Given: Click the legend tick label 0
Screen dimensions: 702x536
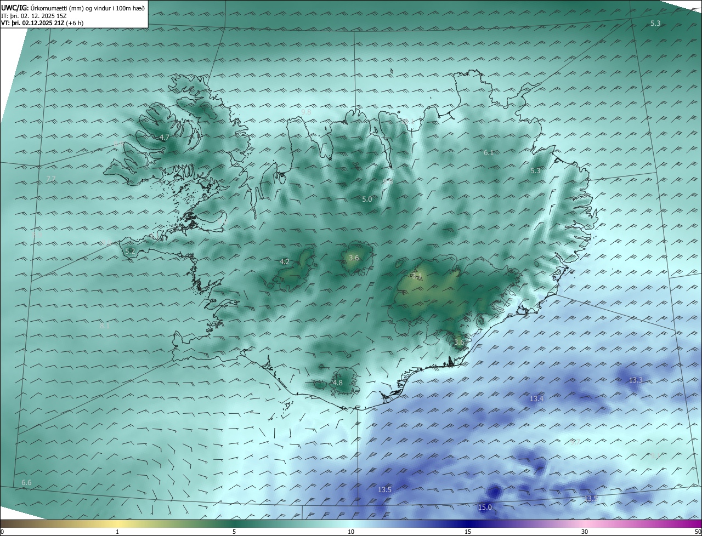Looking at the screenshot, I should [2, 532].
